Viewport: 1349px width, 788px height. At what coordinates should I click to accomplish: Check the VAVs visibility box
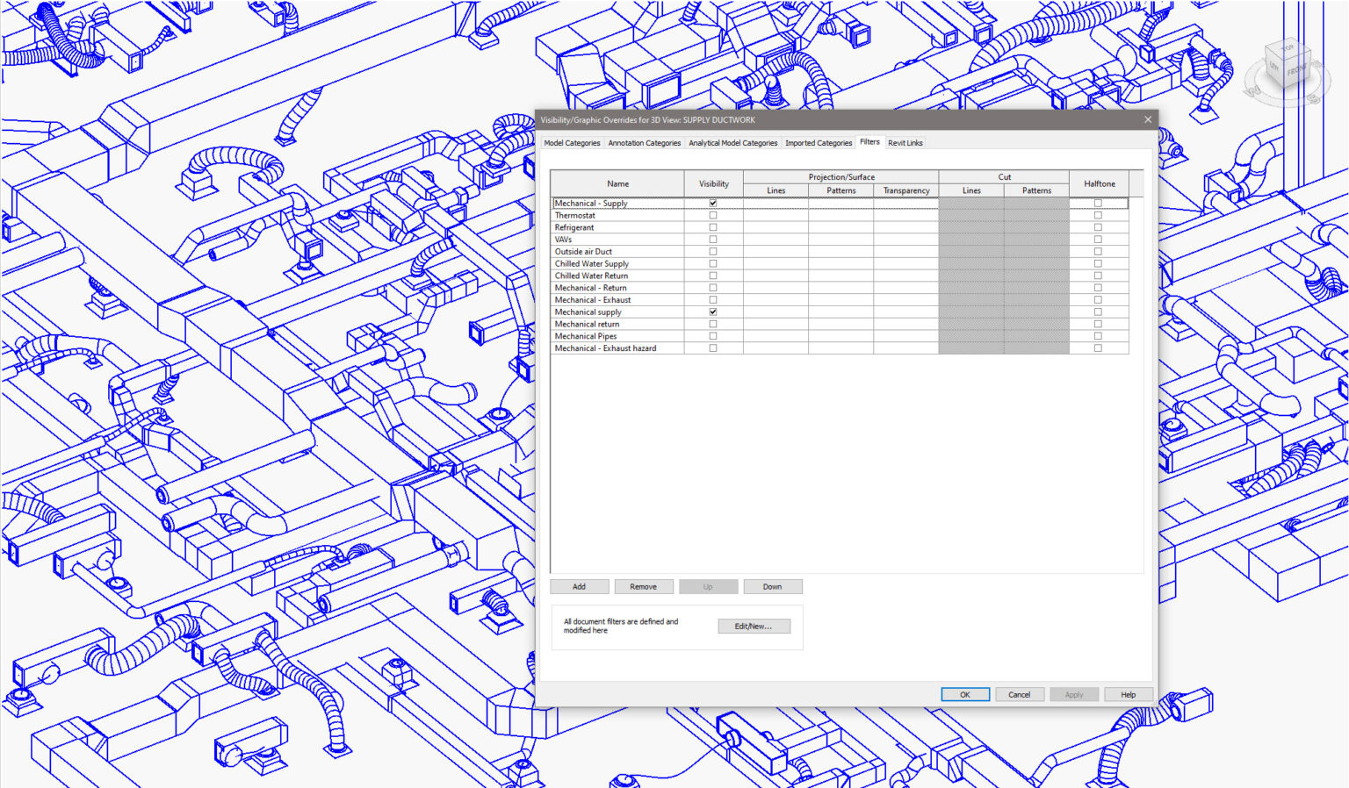point(713,239)
